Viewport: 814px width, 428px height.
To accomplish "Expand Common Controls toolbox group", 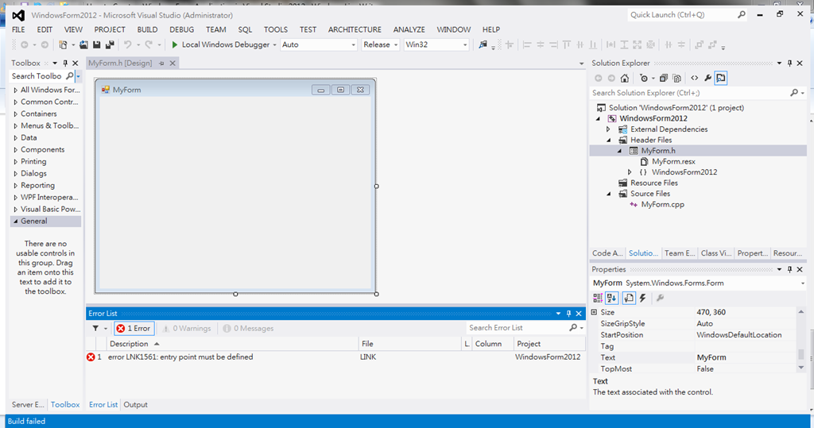I will click(16, 102).
